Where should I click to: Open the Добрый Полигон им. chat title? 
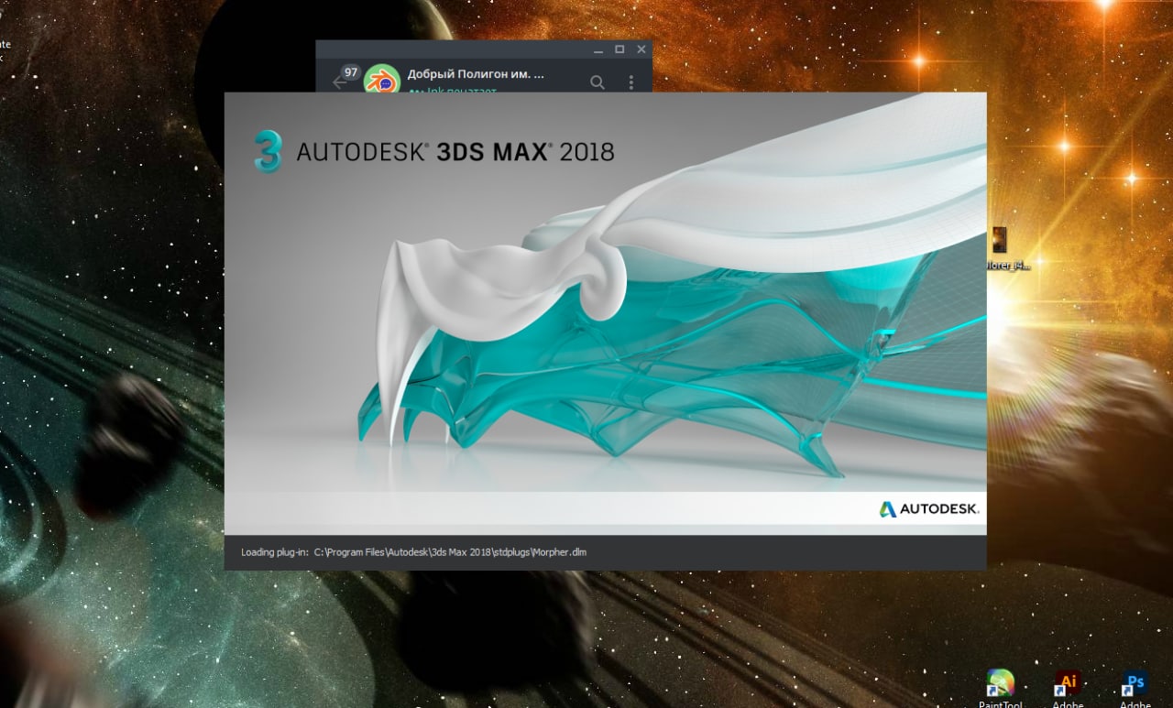(x=476, y=73)
